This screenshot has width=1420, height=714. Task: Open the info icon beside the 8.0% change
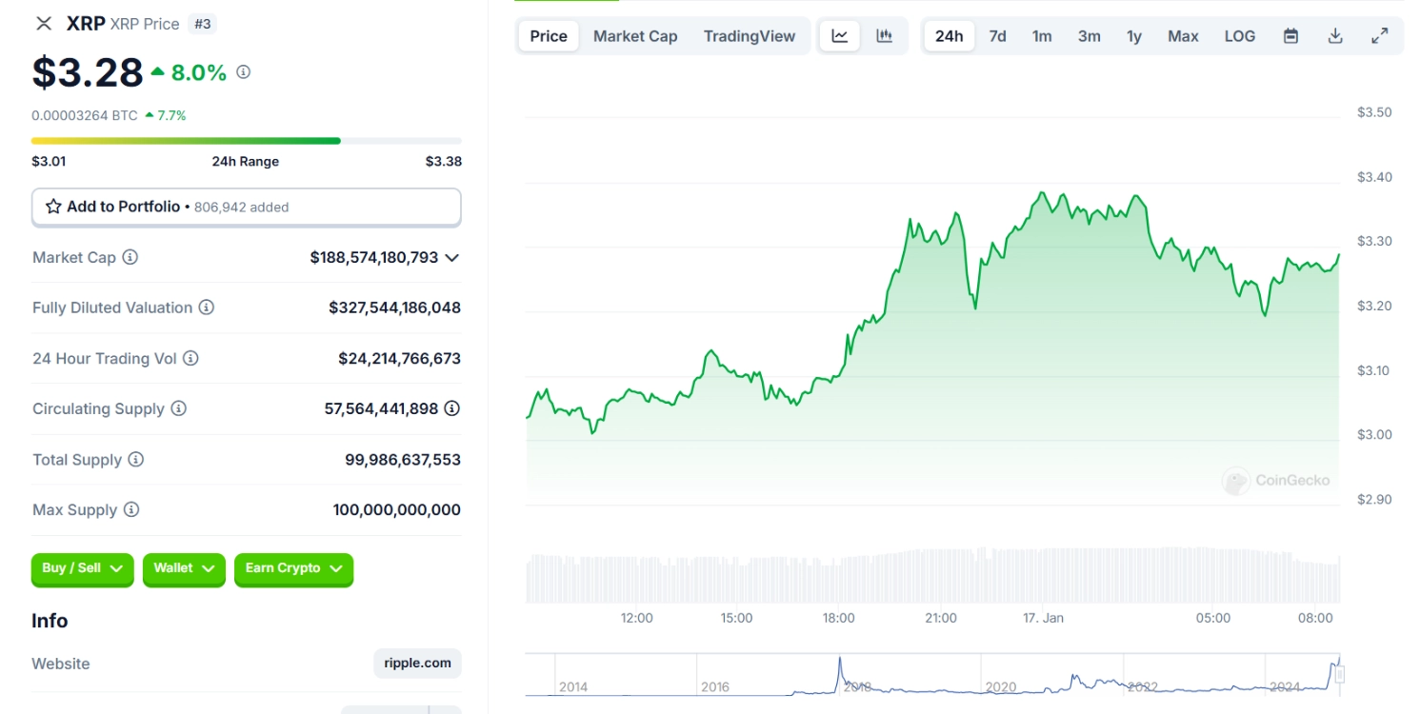pos(244,71)
